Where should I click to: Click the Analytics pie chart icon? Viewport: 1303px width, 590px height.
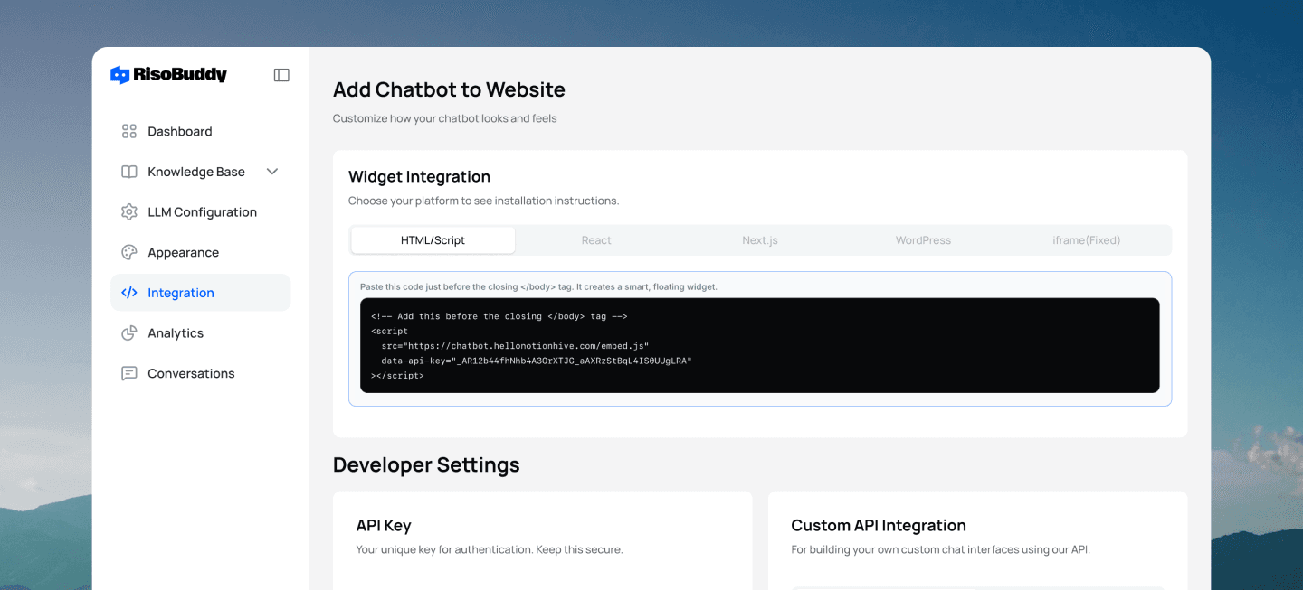129,332
